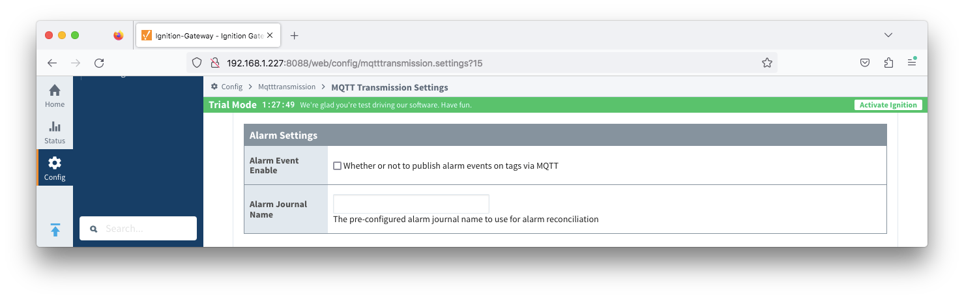Open the Home section in sidebar
The width and height of the screenshot is (964, 299).
tap(55, 96)
